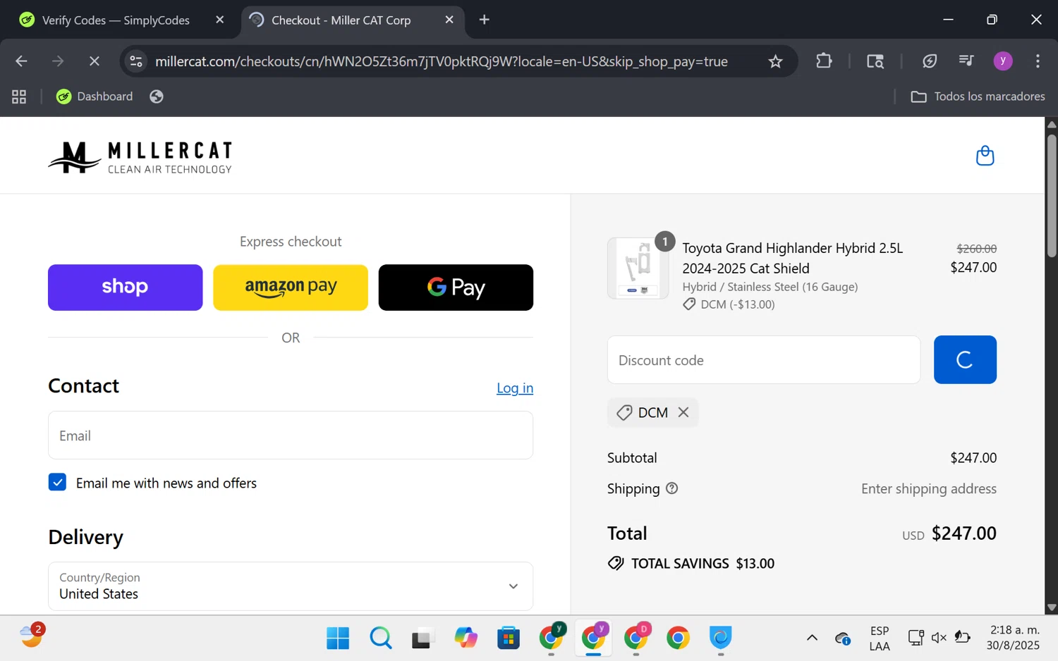Viewport: 1058px width, 661px height.
Task: Open the weather widget on taskbar
Action: coord(31,636)
